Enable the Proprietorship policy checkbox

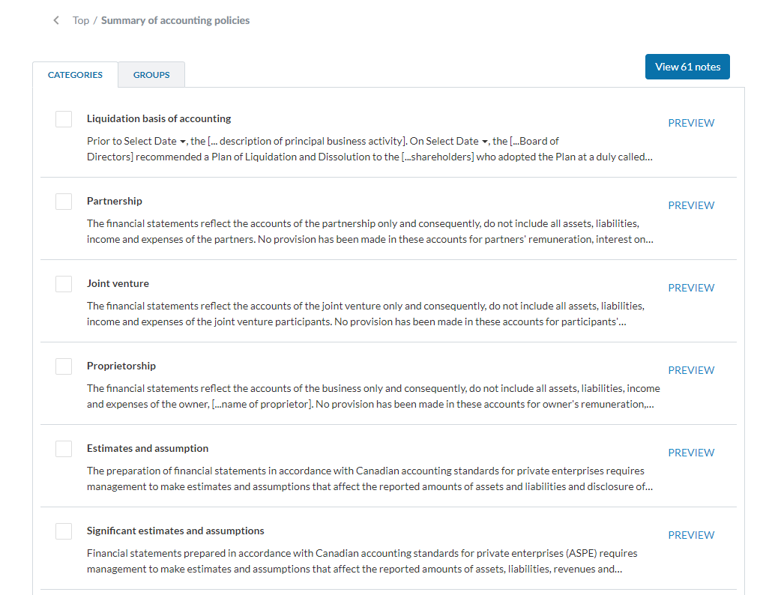coord(64,366)
